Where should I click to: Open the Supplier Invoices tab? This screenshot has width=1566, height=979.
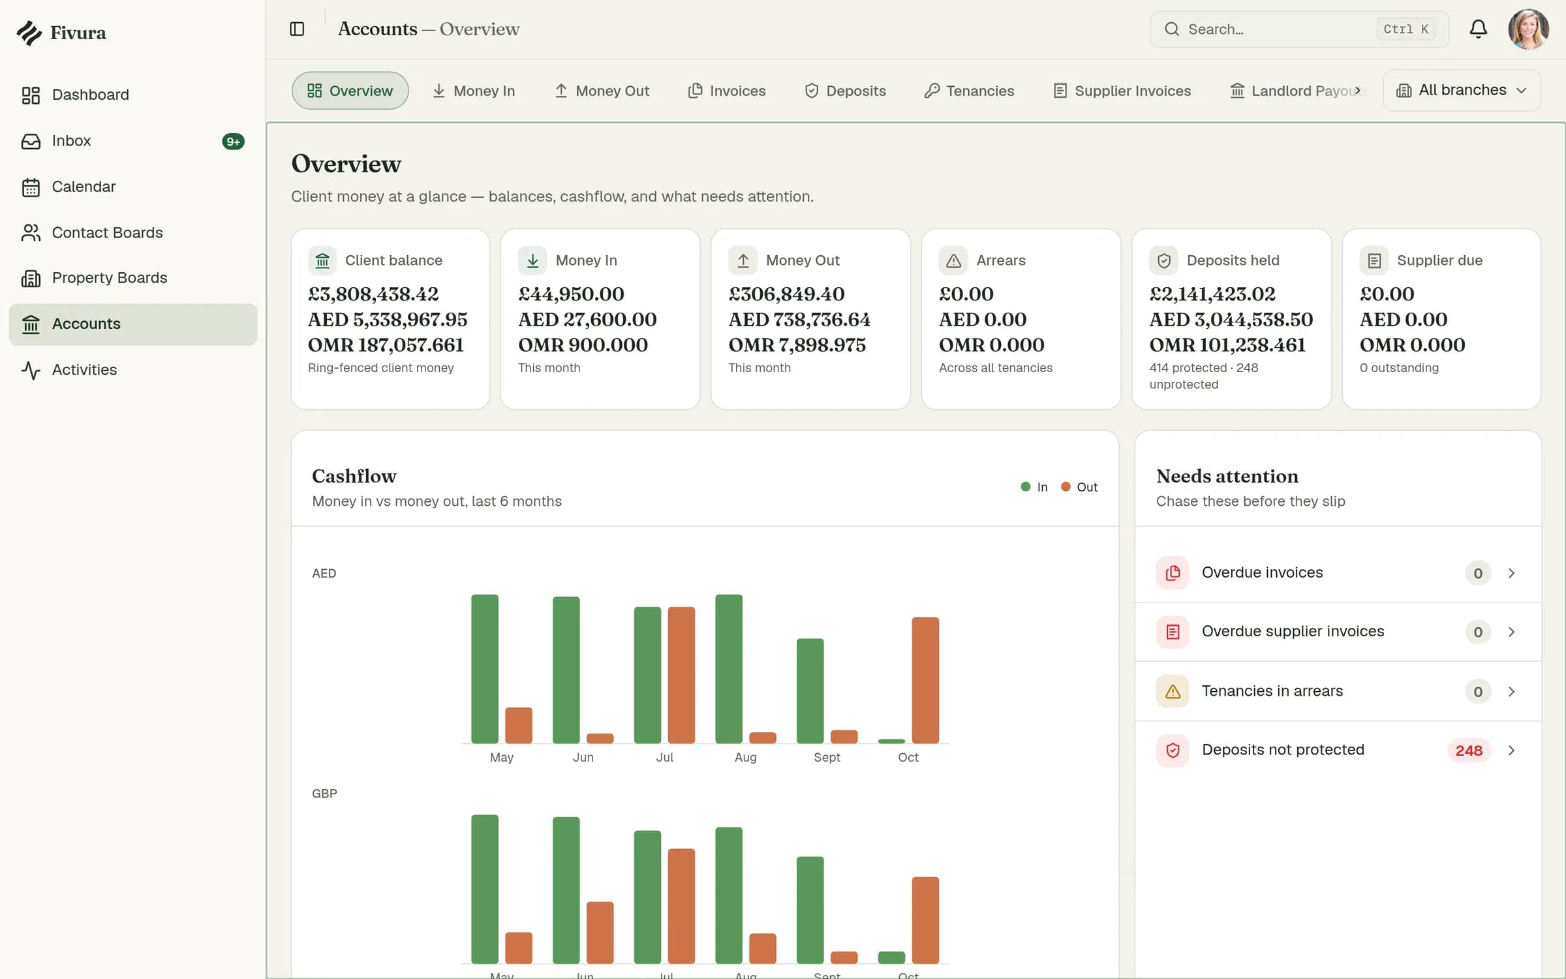click(x=1122, y=91)
